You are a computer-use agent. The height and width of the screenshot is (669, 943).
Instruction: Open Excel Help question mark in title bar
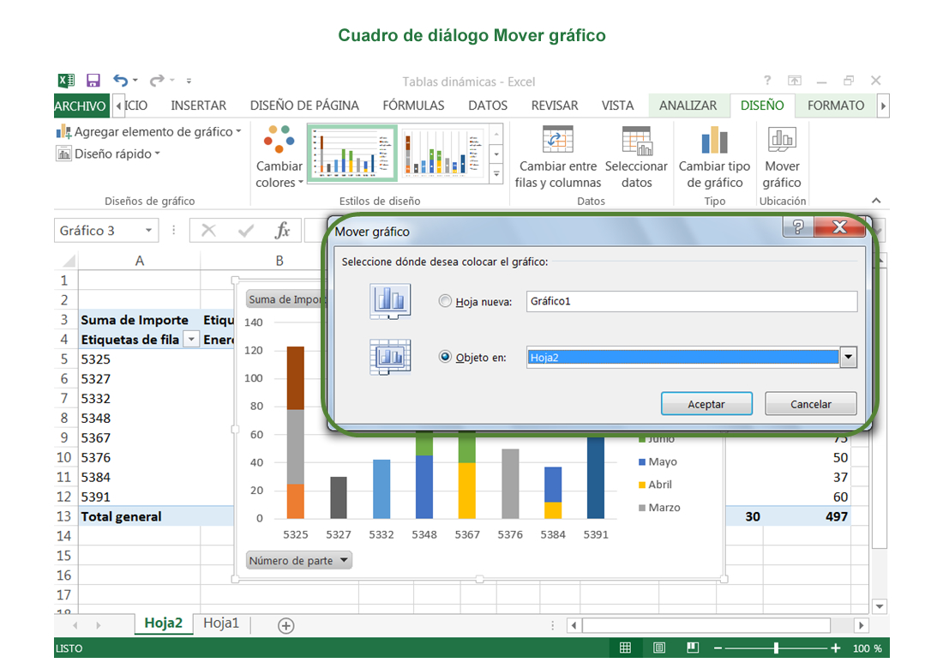(767, 81)
